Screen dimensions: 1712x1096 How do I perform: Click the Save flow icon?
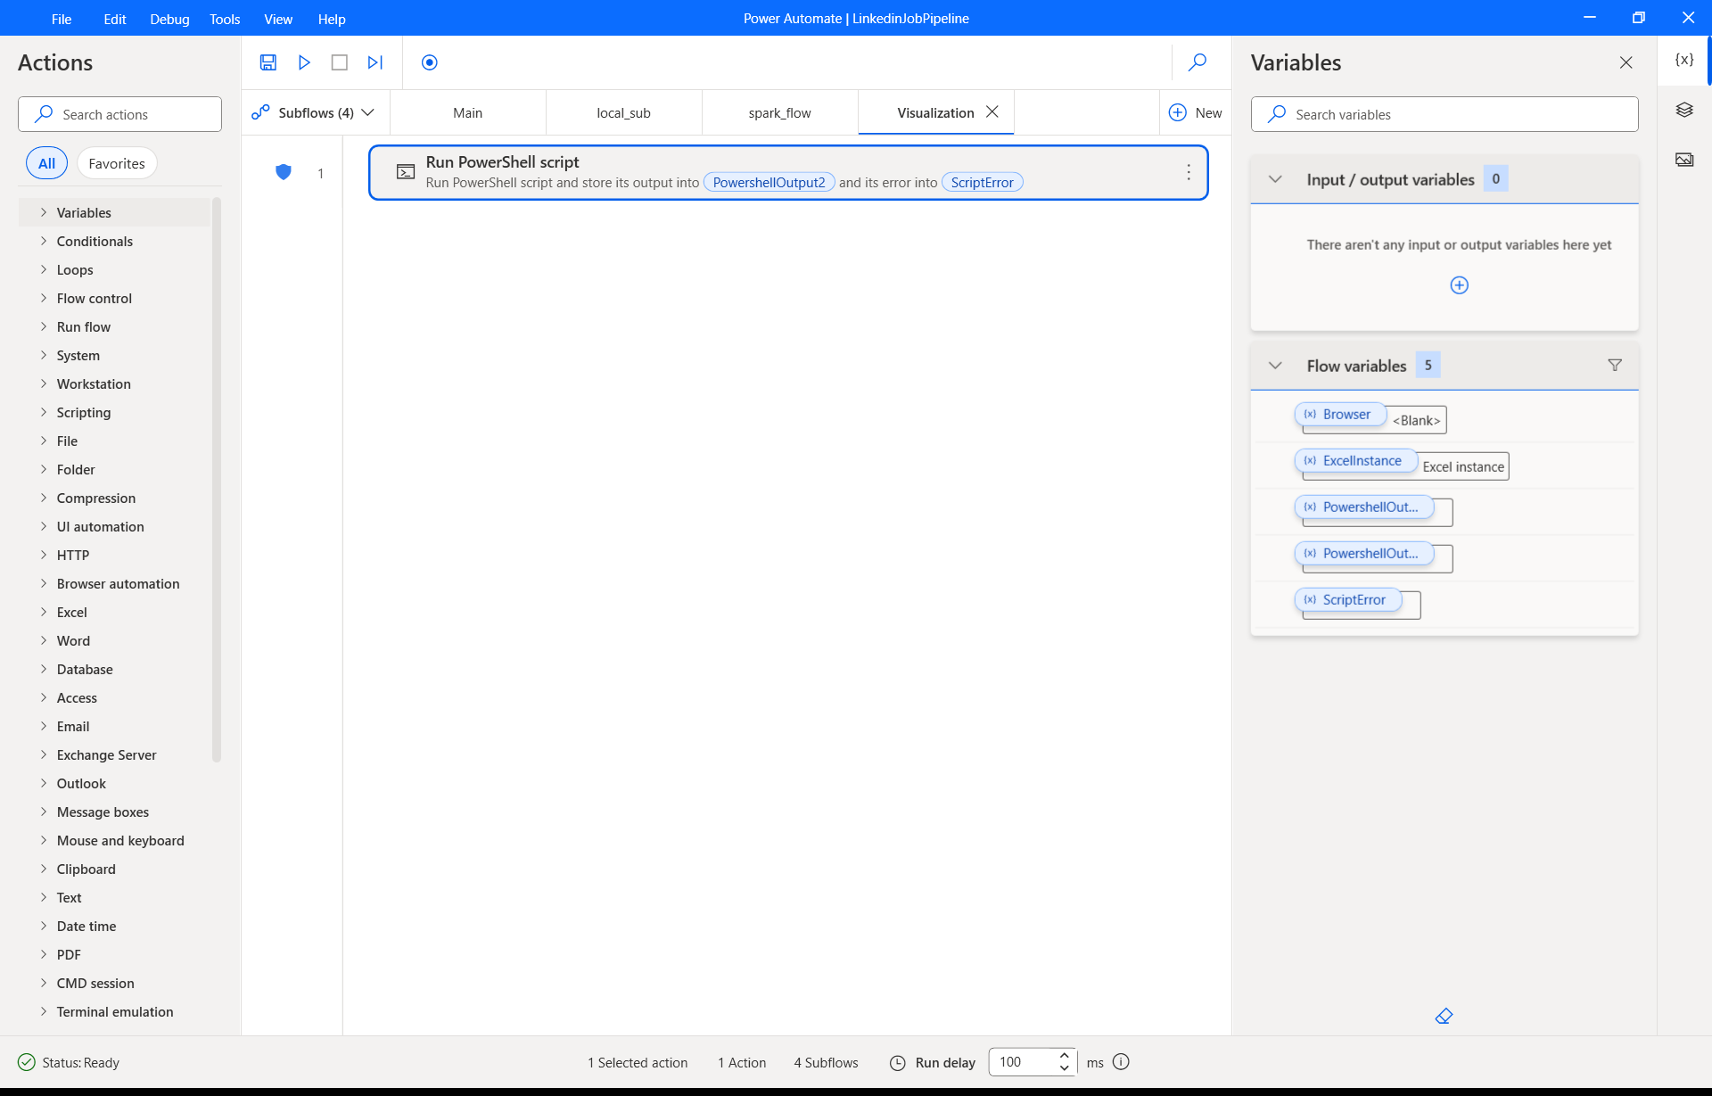click(x=267, y=62)
